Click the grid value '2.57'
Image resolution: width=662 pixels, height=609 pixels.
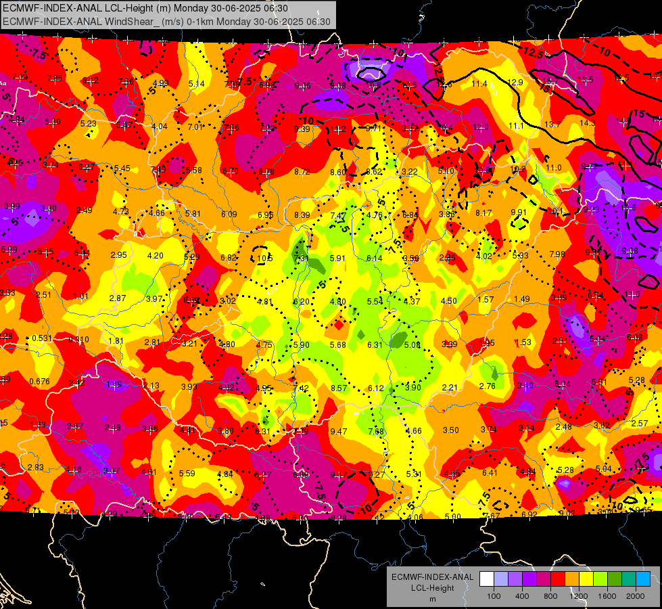click(x=640, y=423)
